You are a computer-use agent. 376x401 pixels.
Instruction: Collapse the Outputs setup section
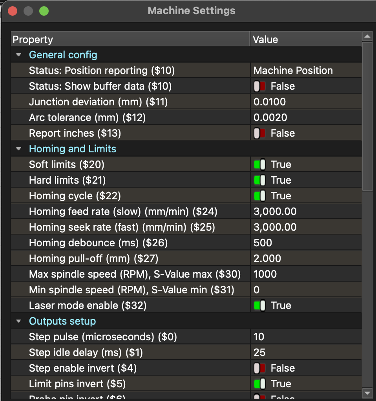point(18,322)
